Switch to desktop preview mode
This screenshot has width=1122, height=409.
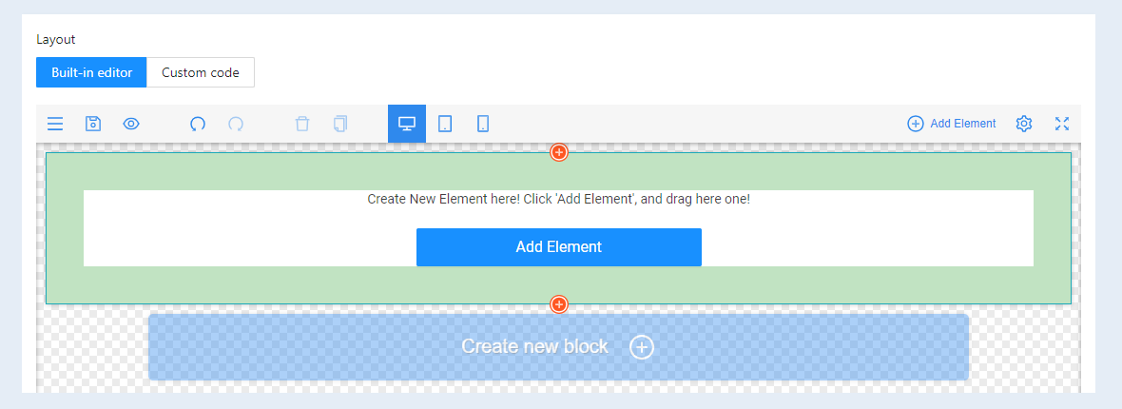pyautogui.click(x=406, y=124)
